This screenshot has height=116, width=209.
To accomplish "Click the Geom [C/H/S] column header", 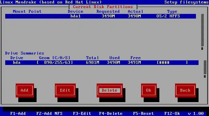I will pos(55,58).
